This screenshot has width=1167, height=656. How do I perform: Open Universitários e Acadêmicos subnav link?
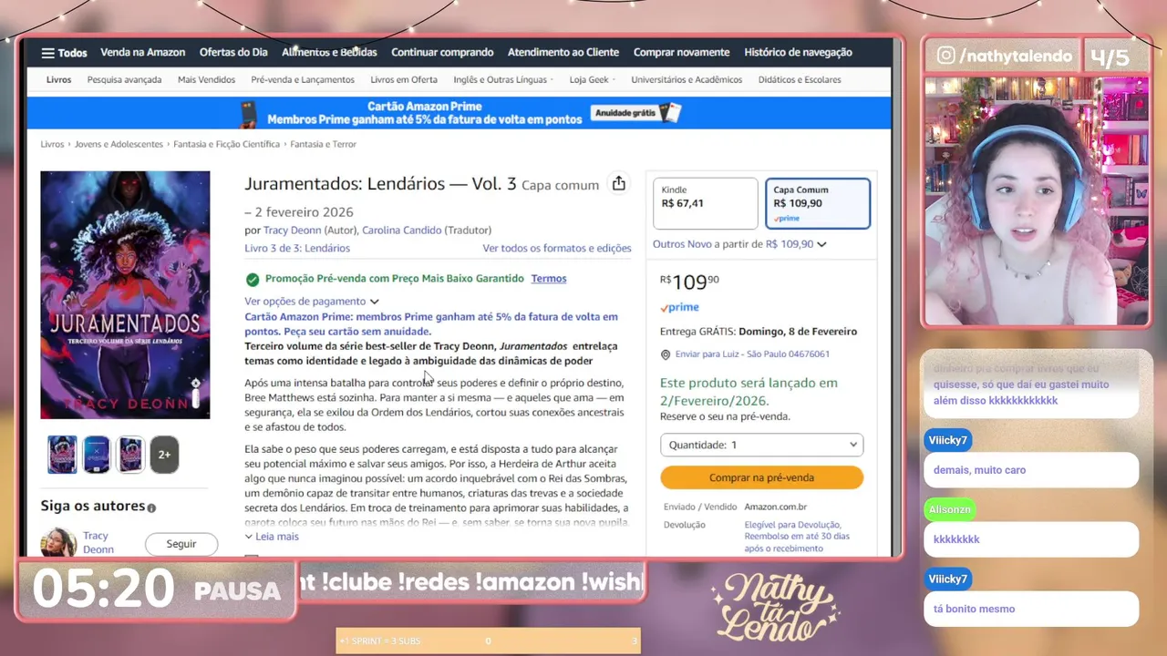tap(687, 80)
